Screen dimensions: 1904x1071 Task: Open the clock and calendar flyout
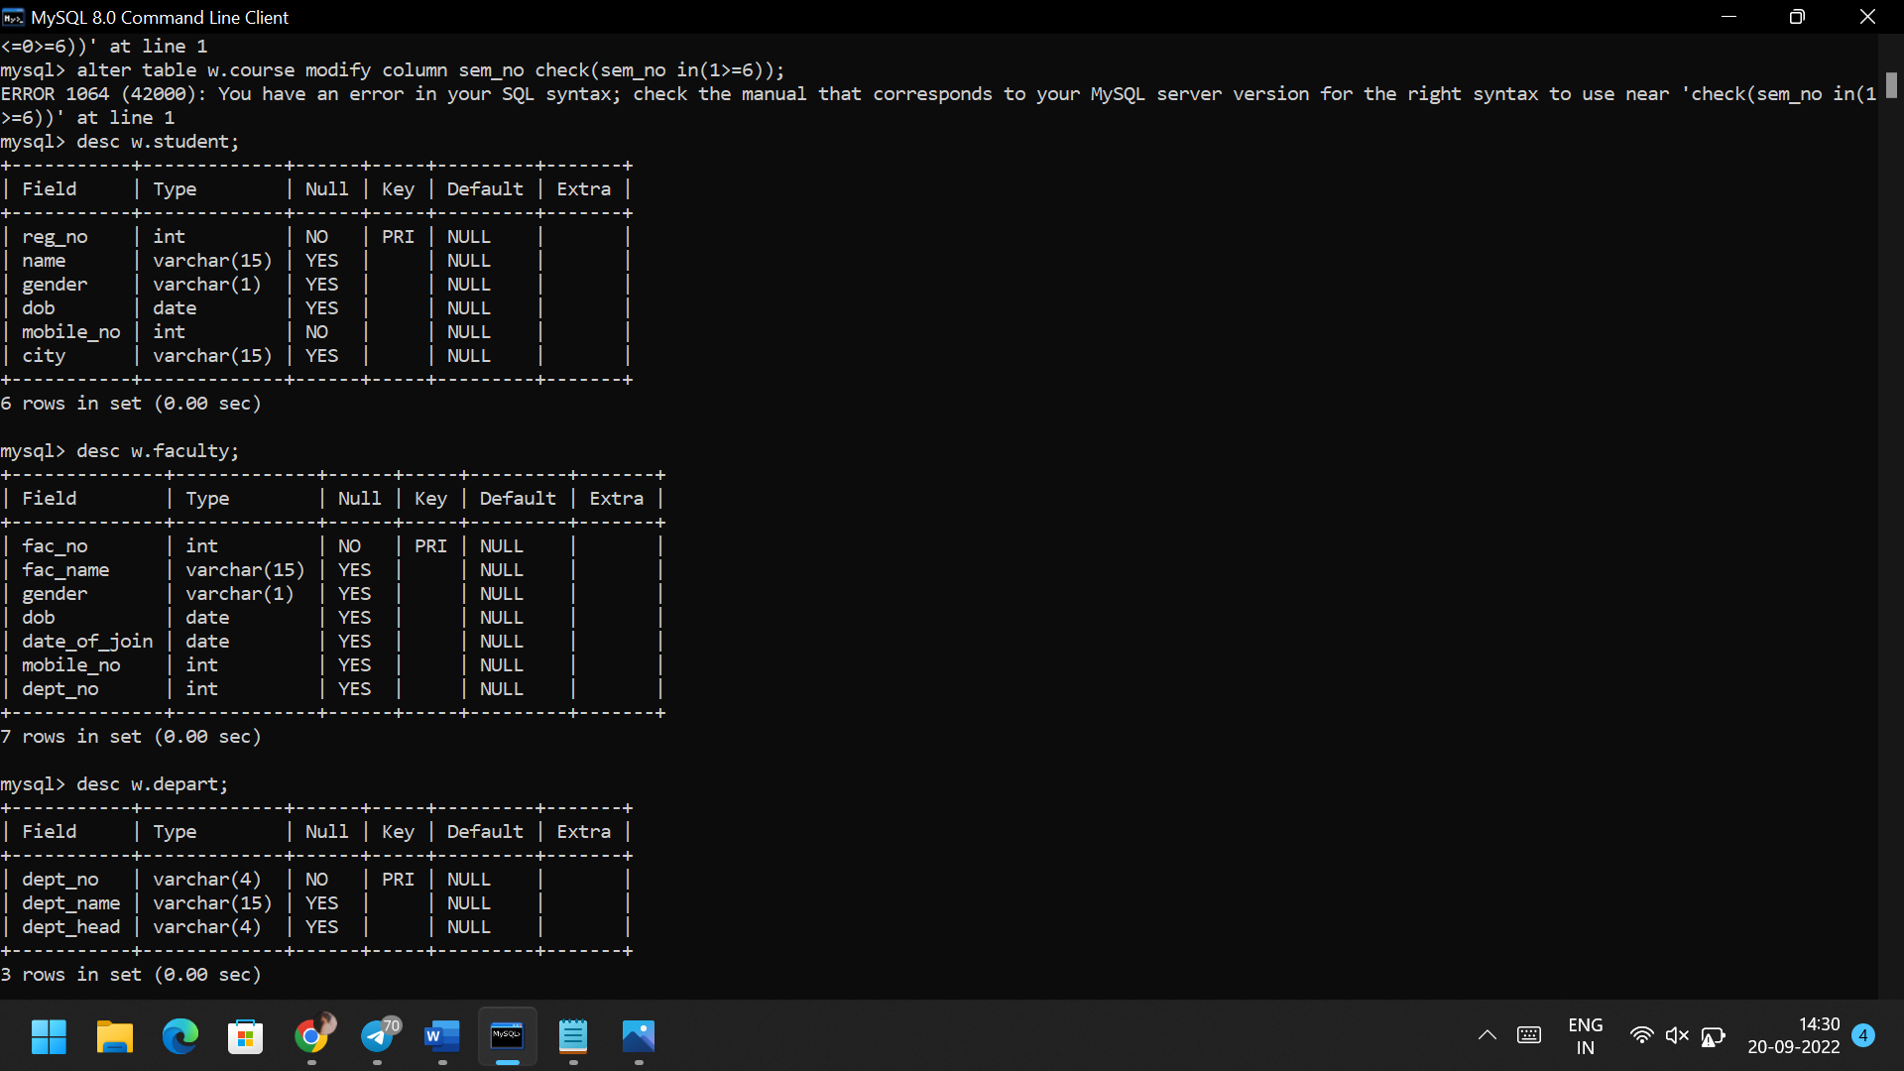tap(1795, 1035)
